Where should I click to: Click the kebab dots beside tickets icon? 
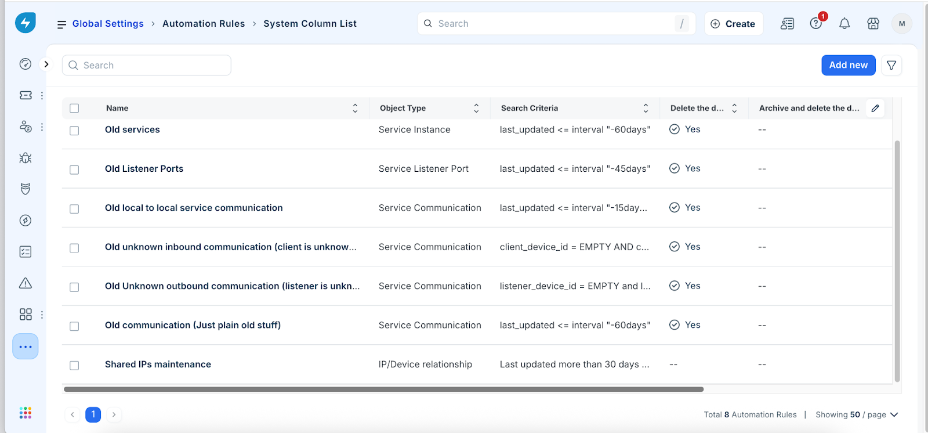(42, 95)
